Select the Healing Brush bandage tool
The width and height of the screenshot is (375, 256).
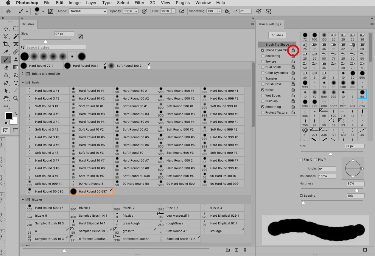(15, 52)
